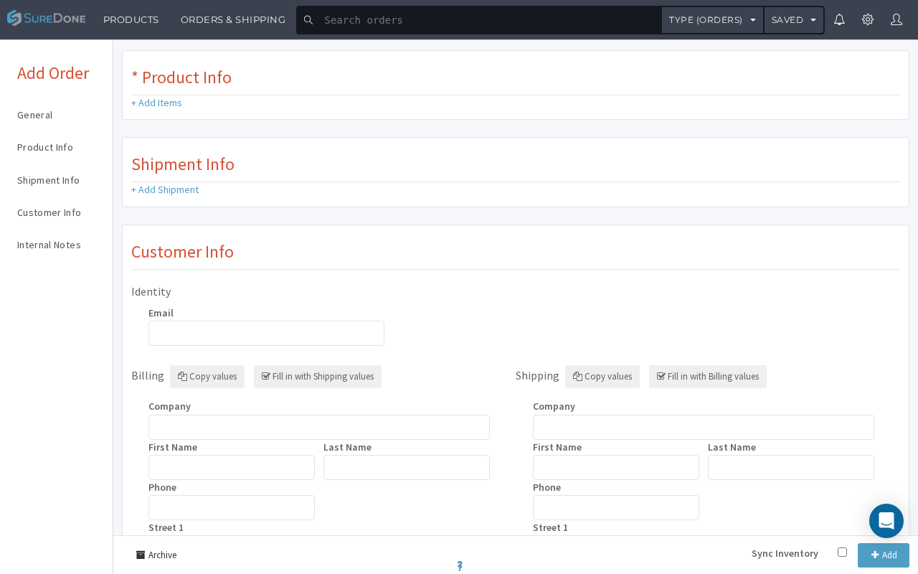The width and height of the screenshot is (918, 574).
Task: Click the Identity label
Action: 151,291
